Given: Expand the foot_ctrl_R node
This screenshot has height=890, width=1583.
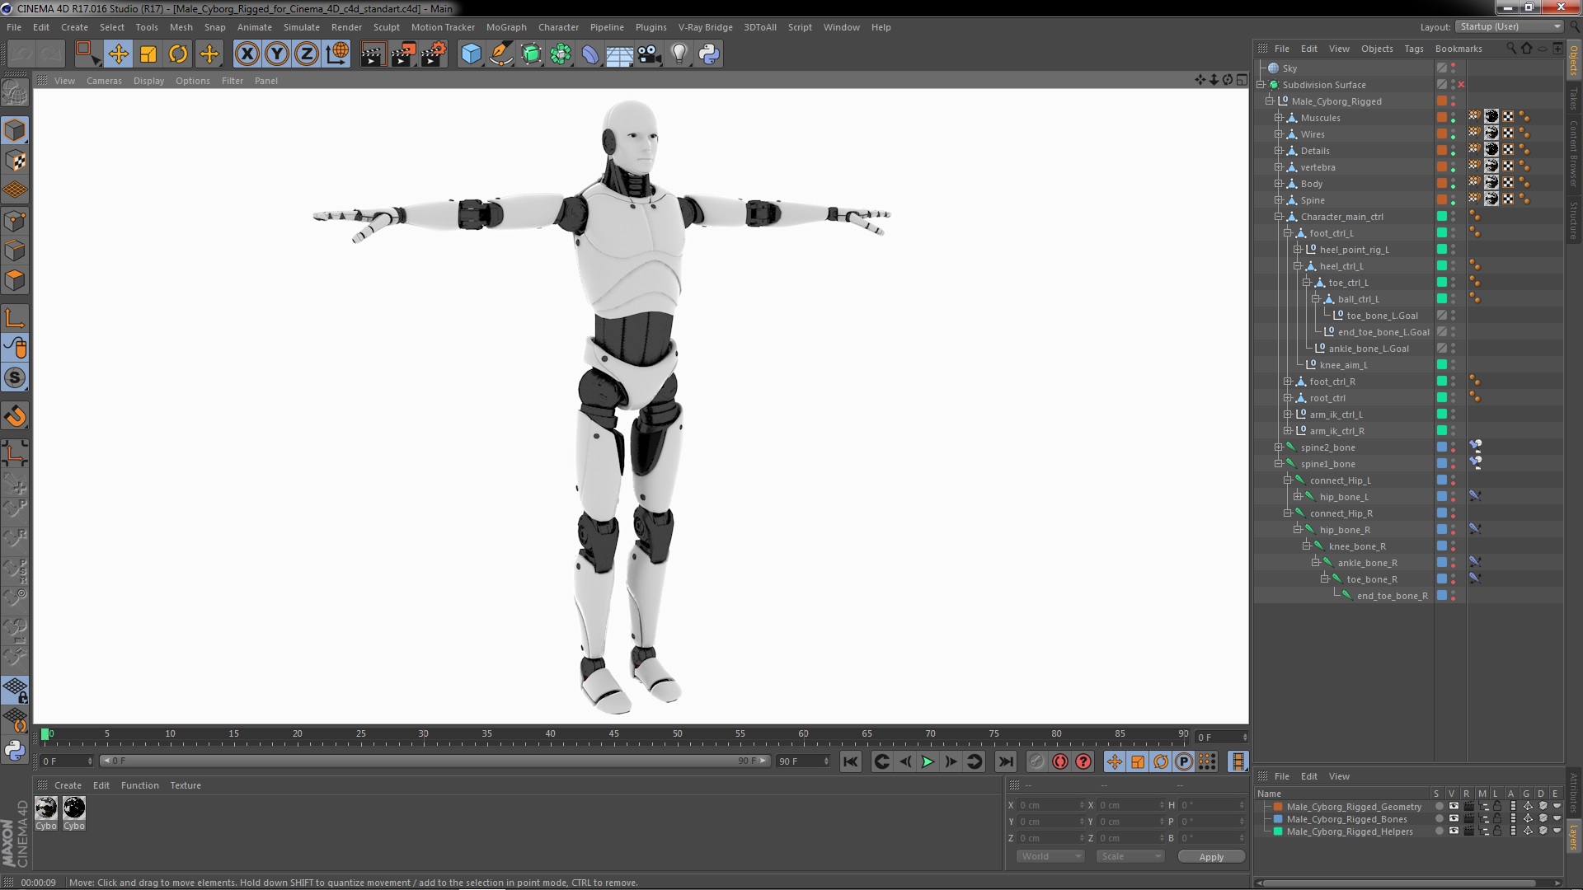Looking at the screenshot, I should point(1288,382).
